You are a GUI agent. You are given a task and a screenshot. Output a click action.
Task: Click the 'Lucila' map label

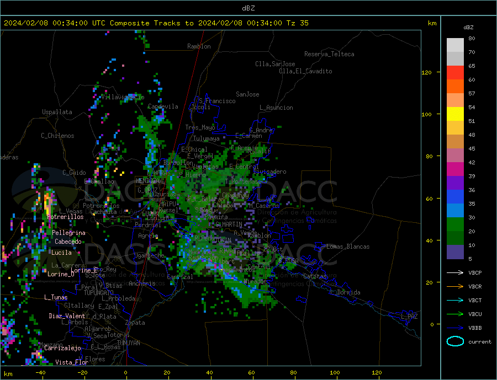click(x=61, y=253)
